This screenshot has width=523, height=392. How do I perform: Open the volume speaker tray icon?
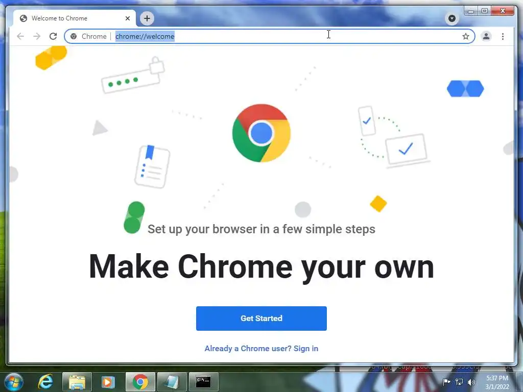click(x=471, y=382)
